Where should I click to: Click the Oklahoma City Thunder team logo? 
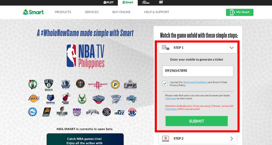click(116, 99)
